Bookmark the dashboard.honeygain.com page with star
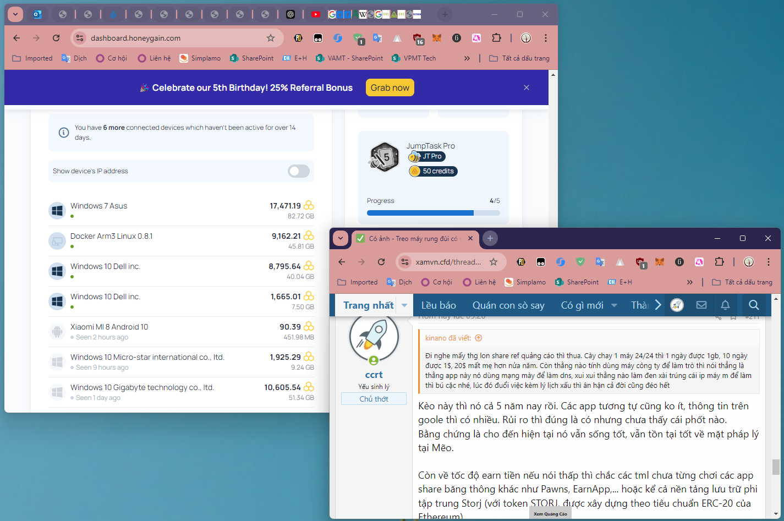This screenshot has width=784, height=521. coord(270,38)
